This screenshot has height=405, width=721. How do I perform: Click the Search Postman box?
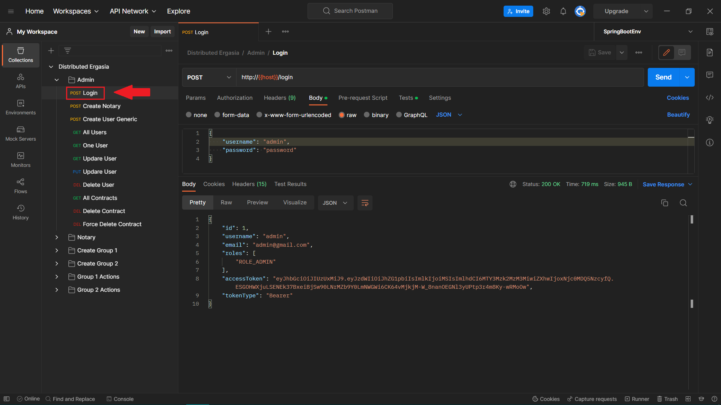point(350,11)
